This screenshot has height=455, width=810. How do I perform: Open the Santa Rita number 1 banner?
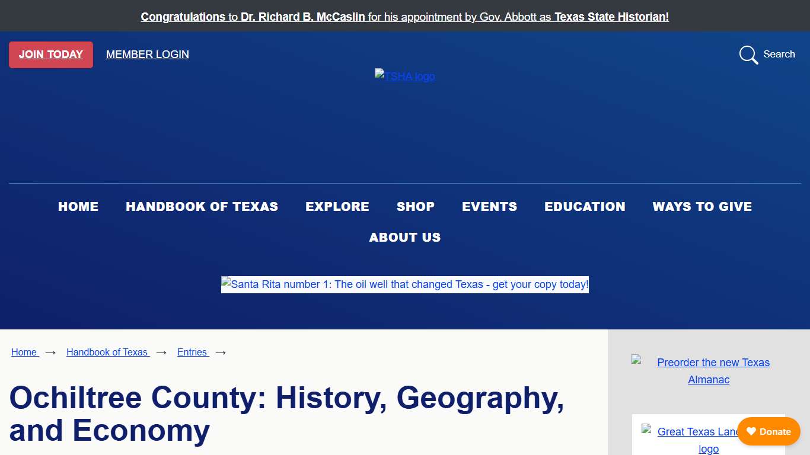[x=404, y=284]
